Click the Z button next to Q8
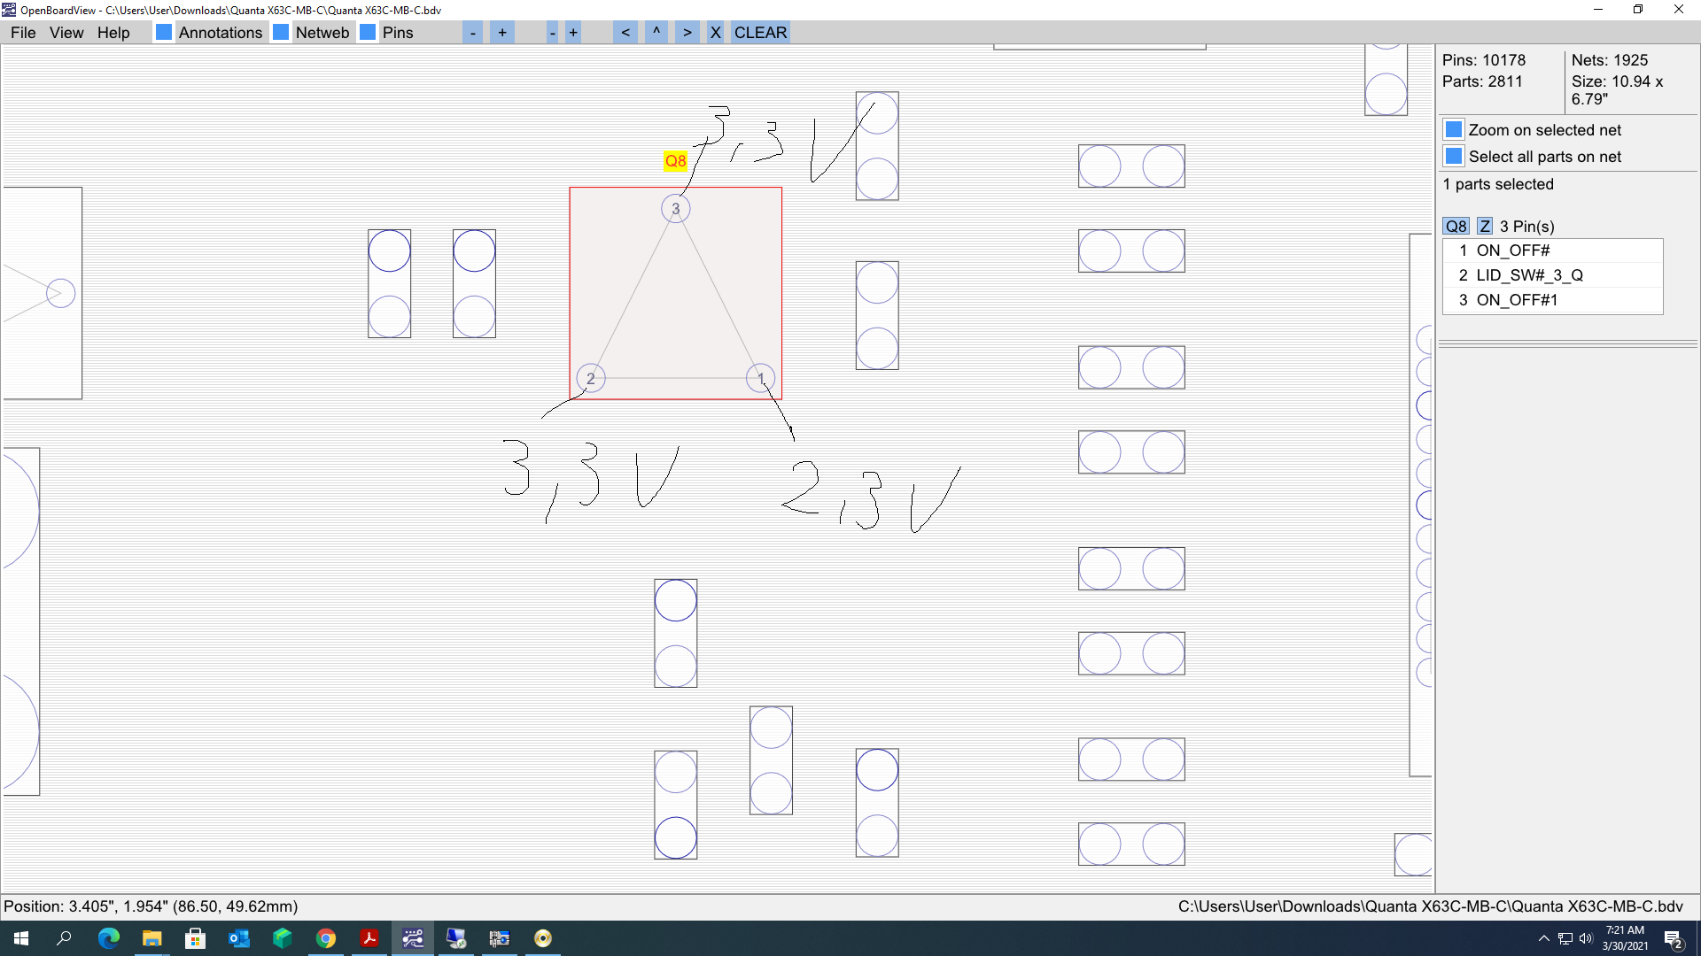Image resolution: width=1701 pixels, height=956 pixels. [x=1485, y=227]
